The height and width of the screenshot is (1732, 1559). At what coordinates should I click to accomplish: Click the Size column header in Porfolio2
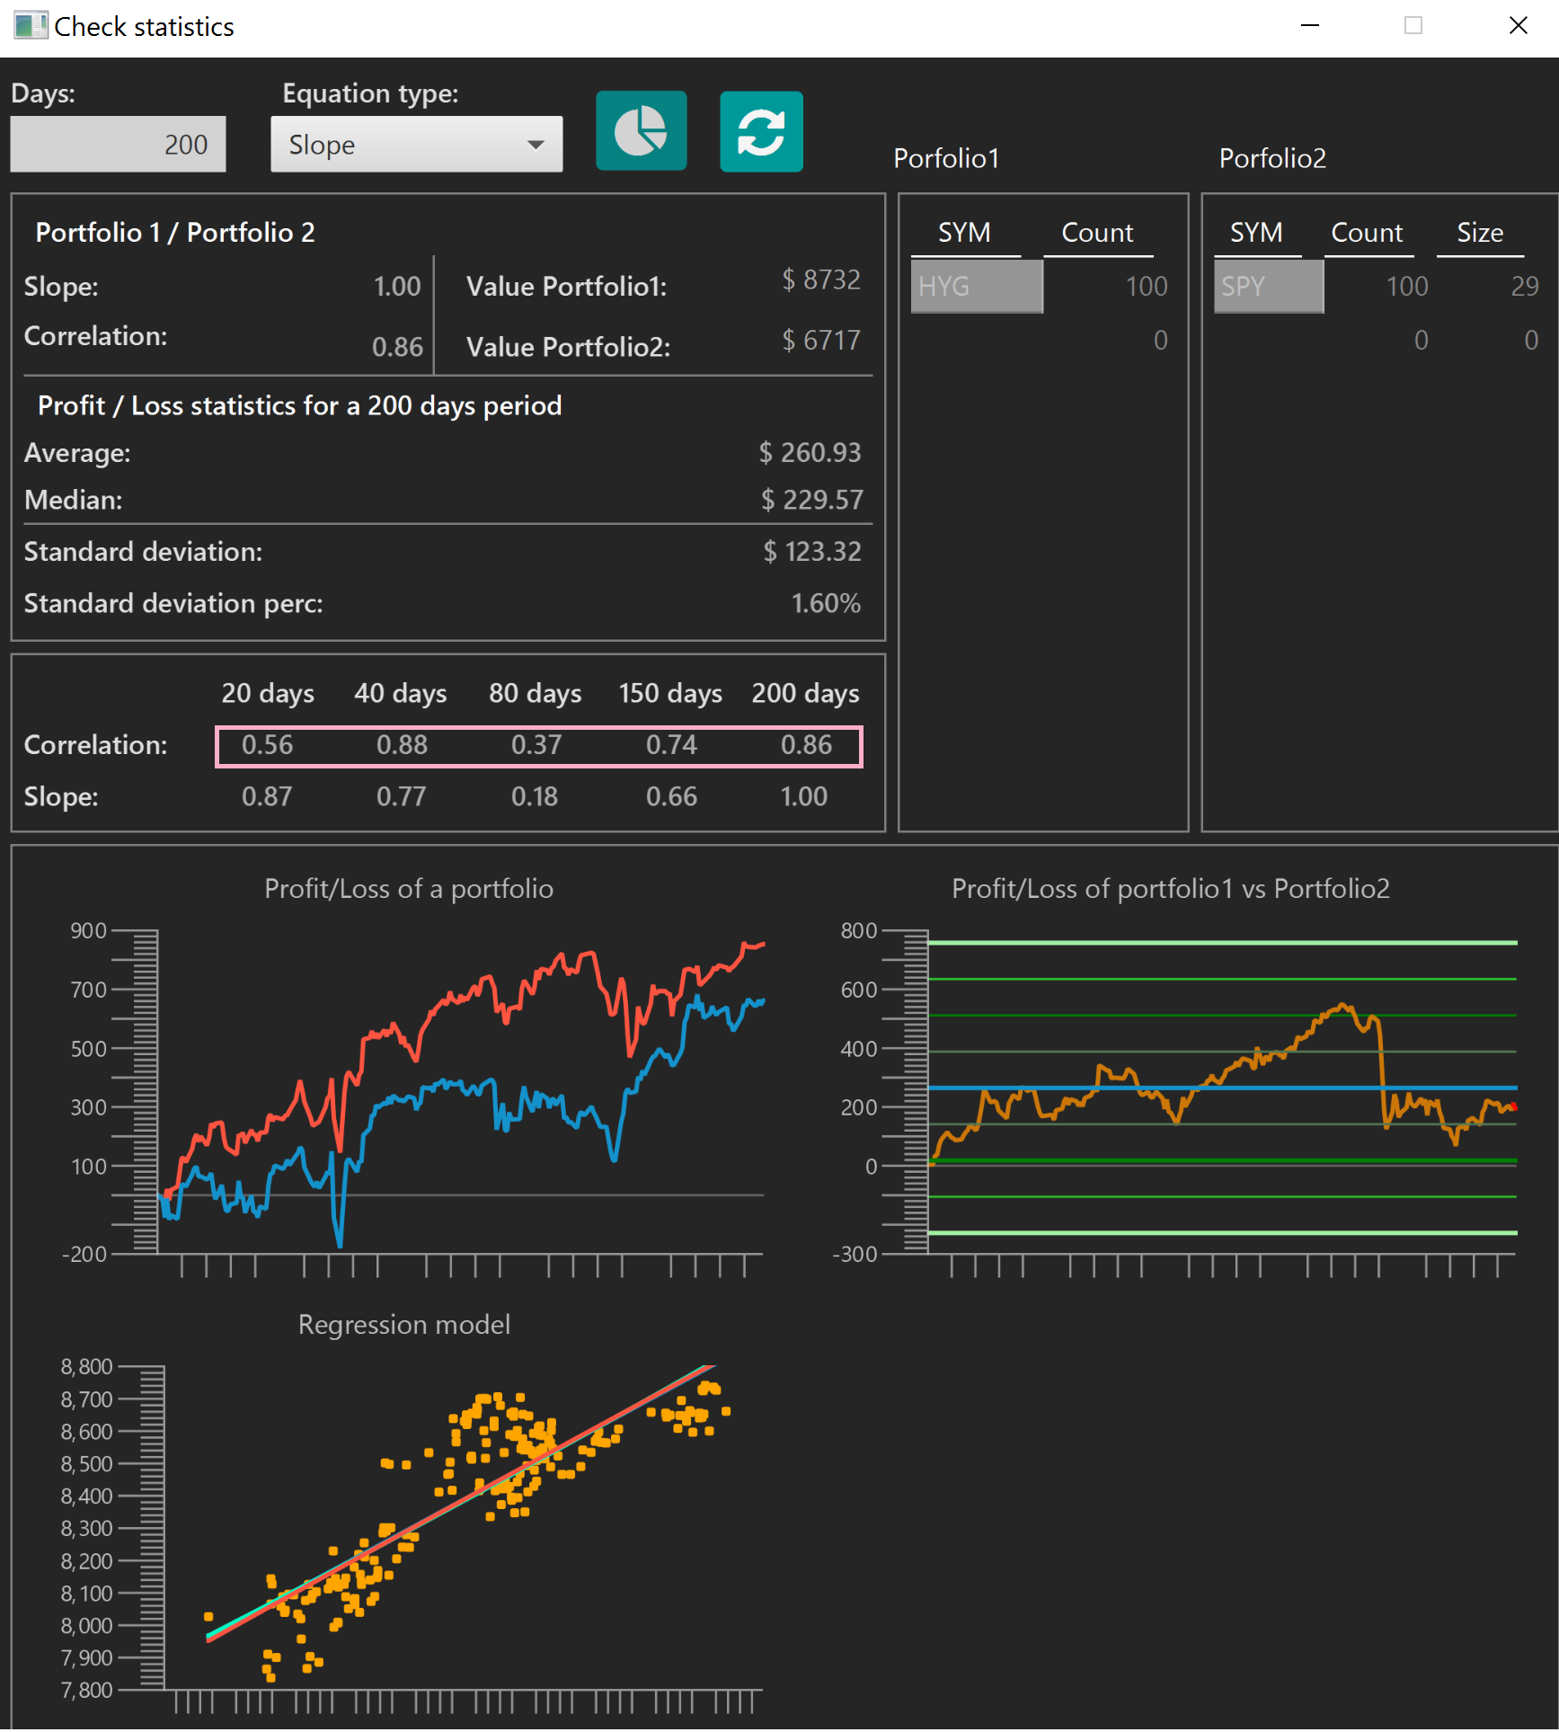click(1479, 233)
